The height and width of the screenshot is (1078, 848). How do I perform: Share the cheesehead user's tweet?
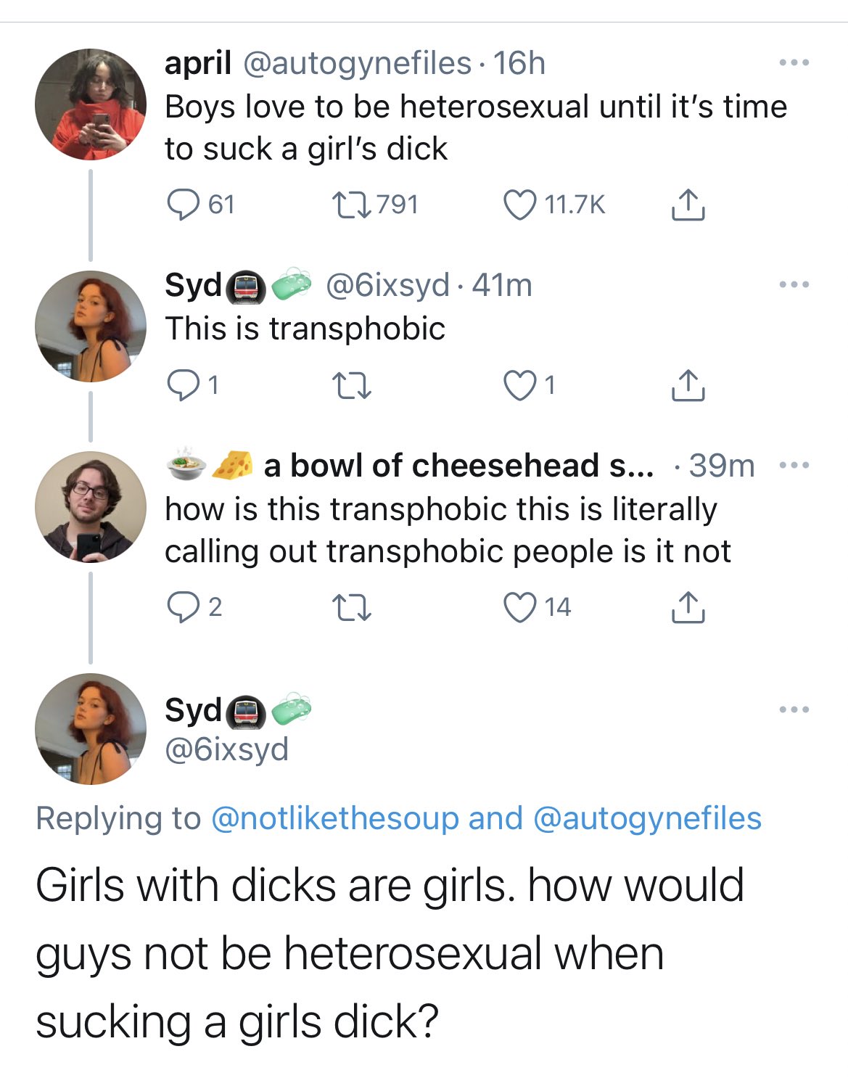coord(687,607)
